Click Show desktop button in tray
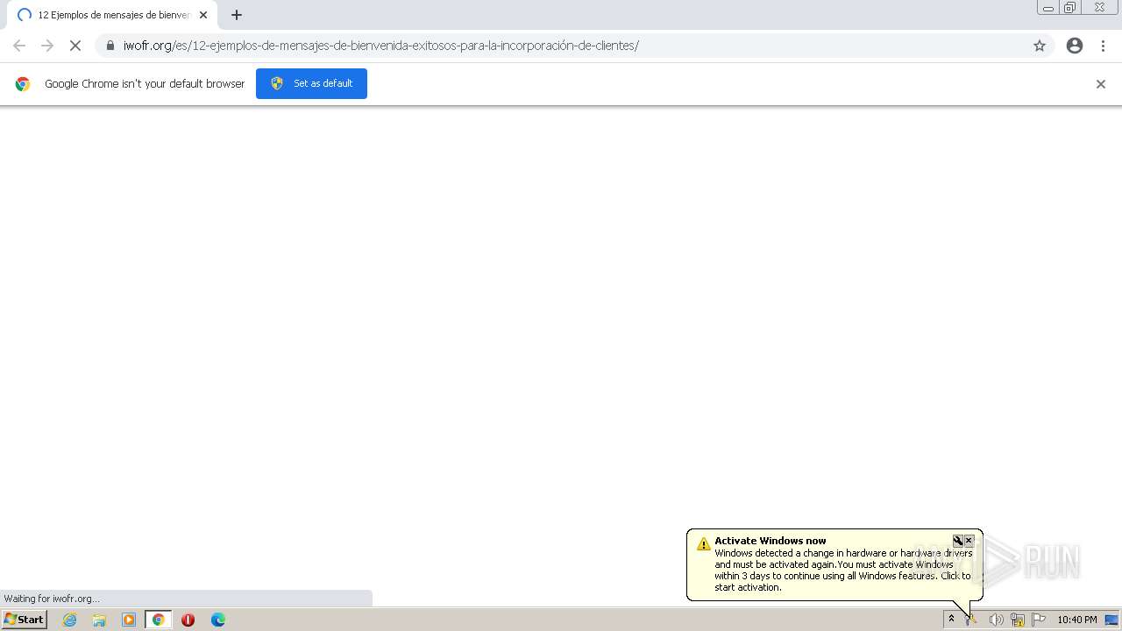The height and width of the screenshot is (631, 1122). tap(1111, 620)
